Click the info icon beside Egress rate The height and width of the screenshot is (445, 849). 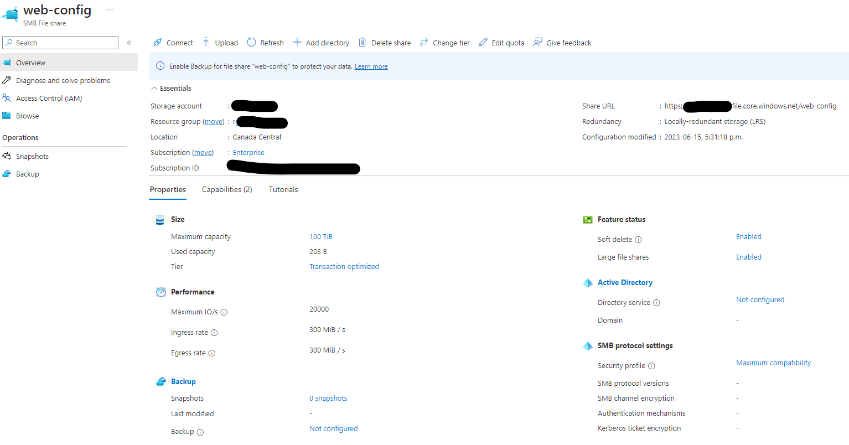tap(212, 353)
